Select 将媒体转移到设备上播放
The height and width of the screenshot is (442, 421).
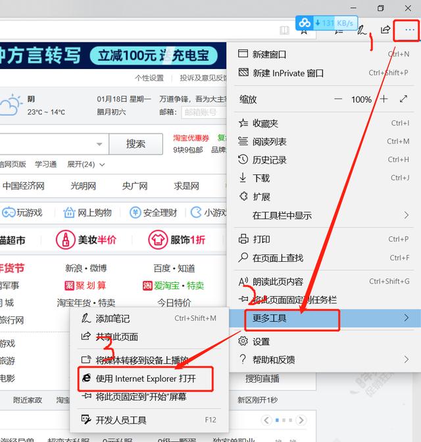(149, 360)
